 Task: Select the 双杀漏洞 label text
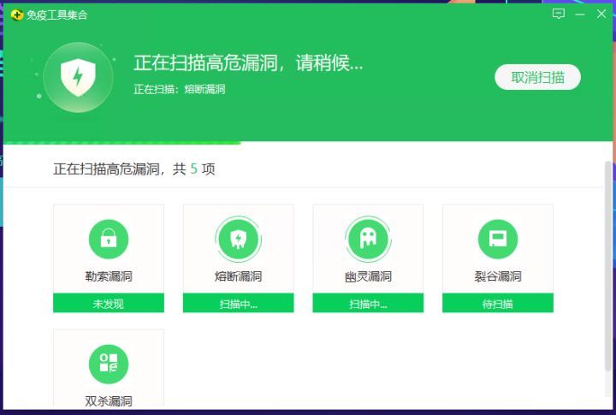click(x=109, y=400)
